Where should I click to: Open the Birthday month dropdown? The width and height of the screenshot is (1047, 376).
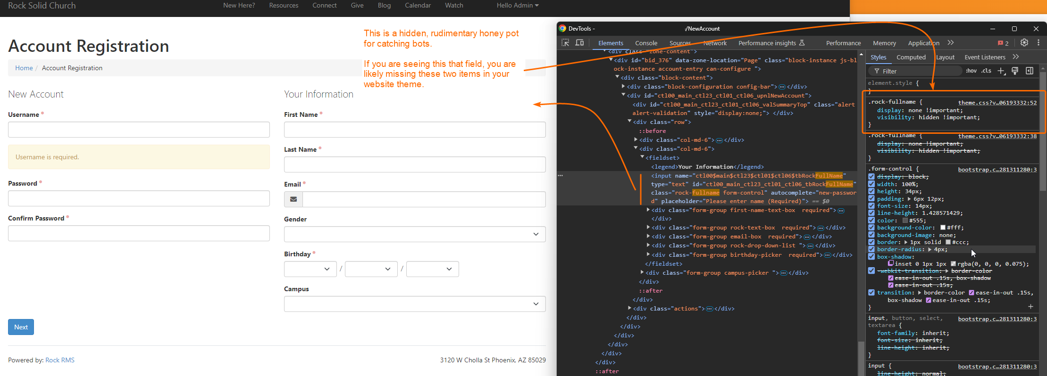[x=310, y=269]
